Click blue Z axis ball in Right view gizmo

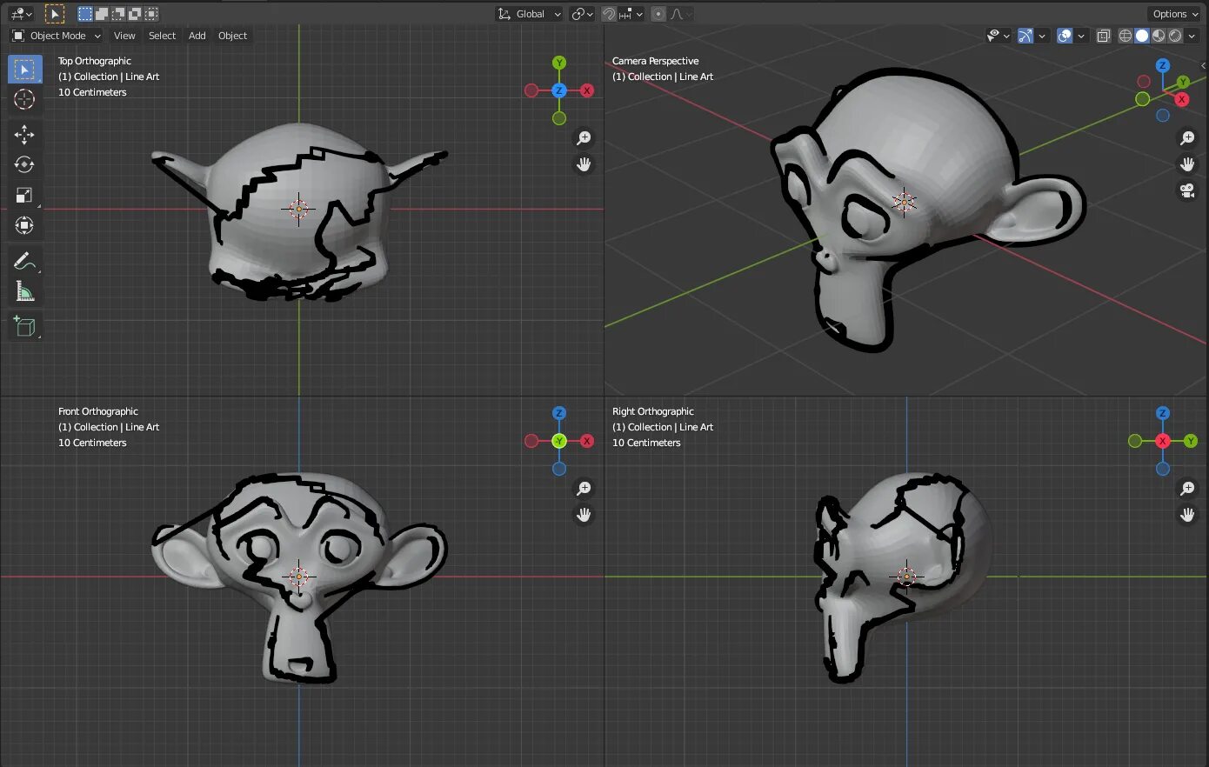pos(1163,413)
